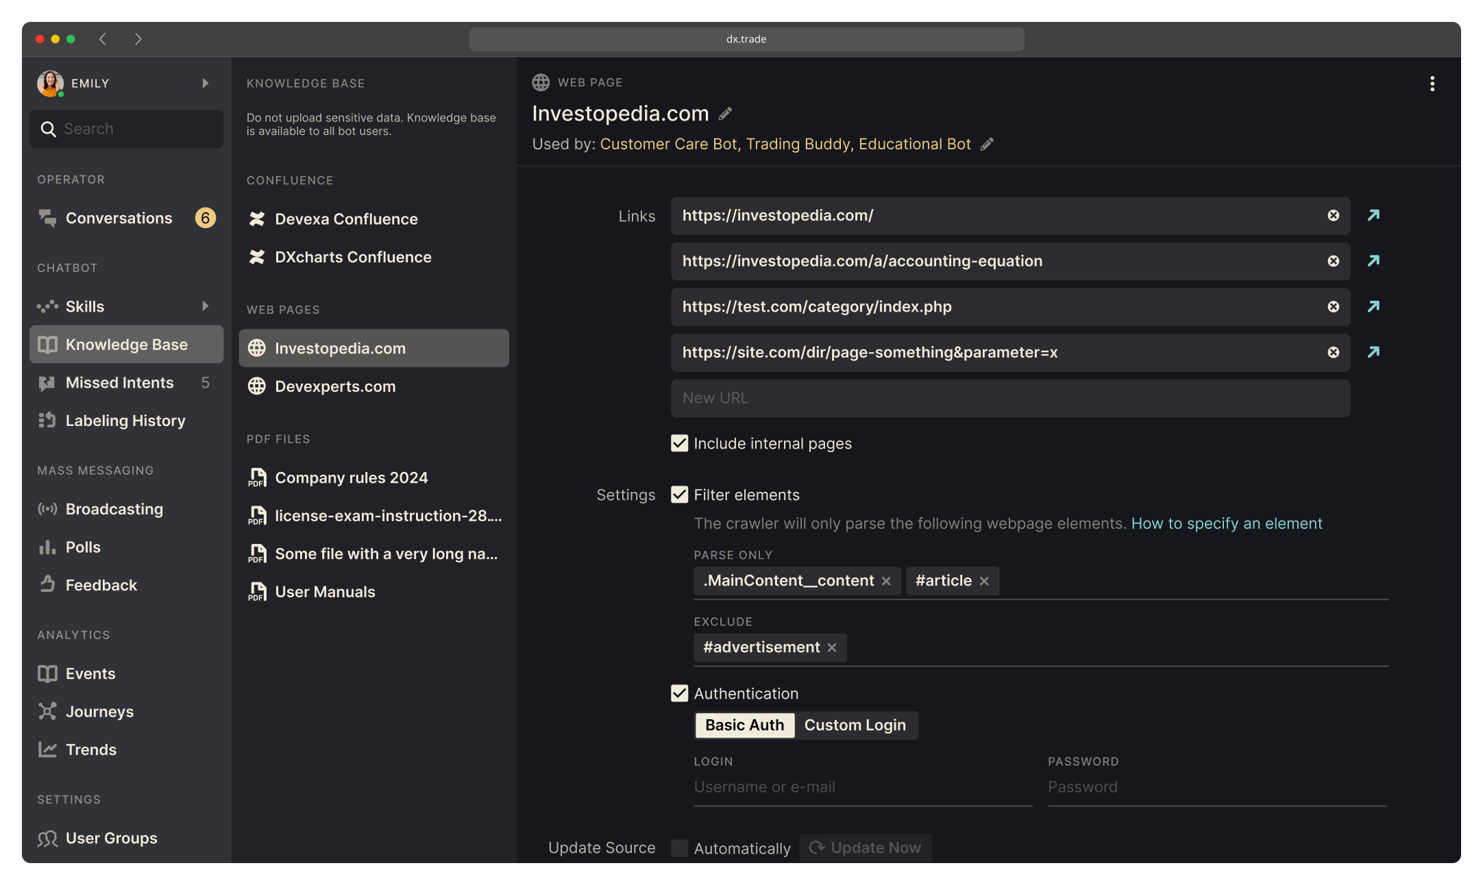
Task: Switch to the Custom Login tab
Action: [855, 725]
